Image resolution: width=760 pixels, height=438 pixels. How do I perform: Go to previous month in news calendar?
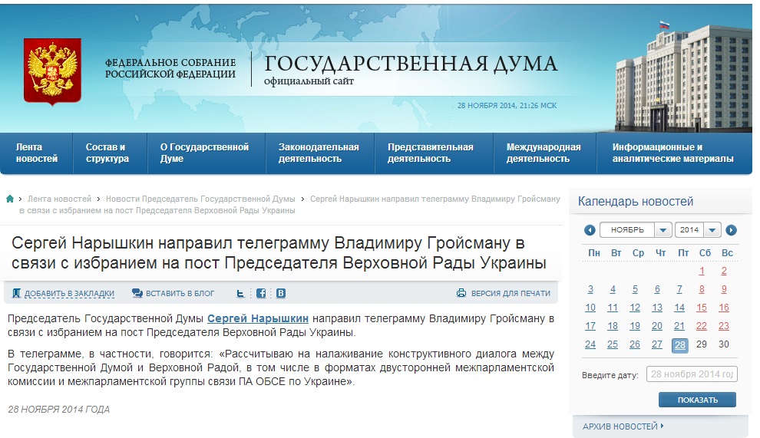pyautogui.click(x=590, y=230)
